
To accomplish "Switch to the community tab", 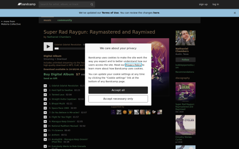I will (x=65, y=20).
